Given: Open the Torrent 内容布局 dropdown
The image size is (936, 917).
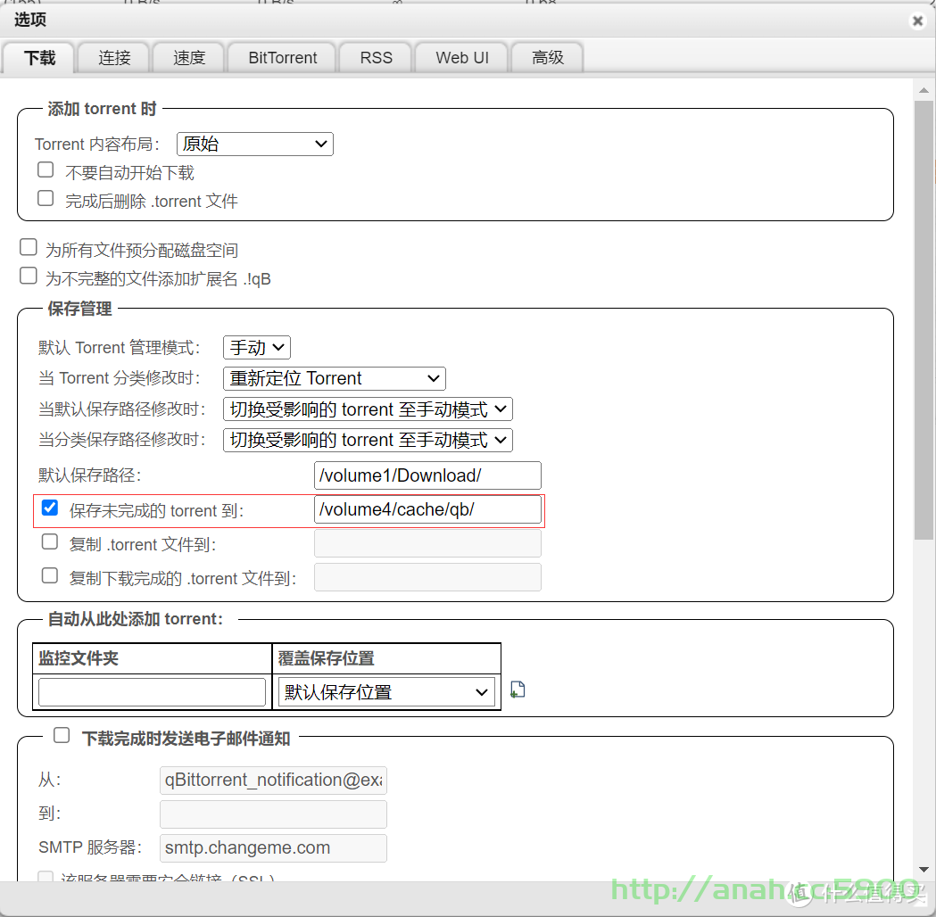Looking at the screenshot, I should (x=255, y=144).
